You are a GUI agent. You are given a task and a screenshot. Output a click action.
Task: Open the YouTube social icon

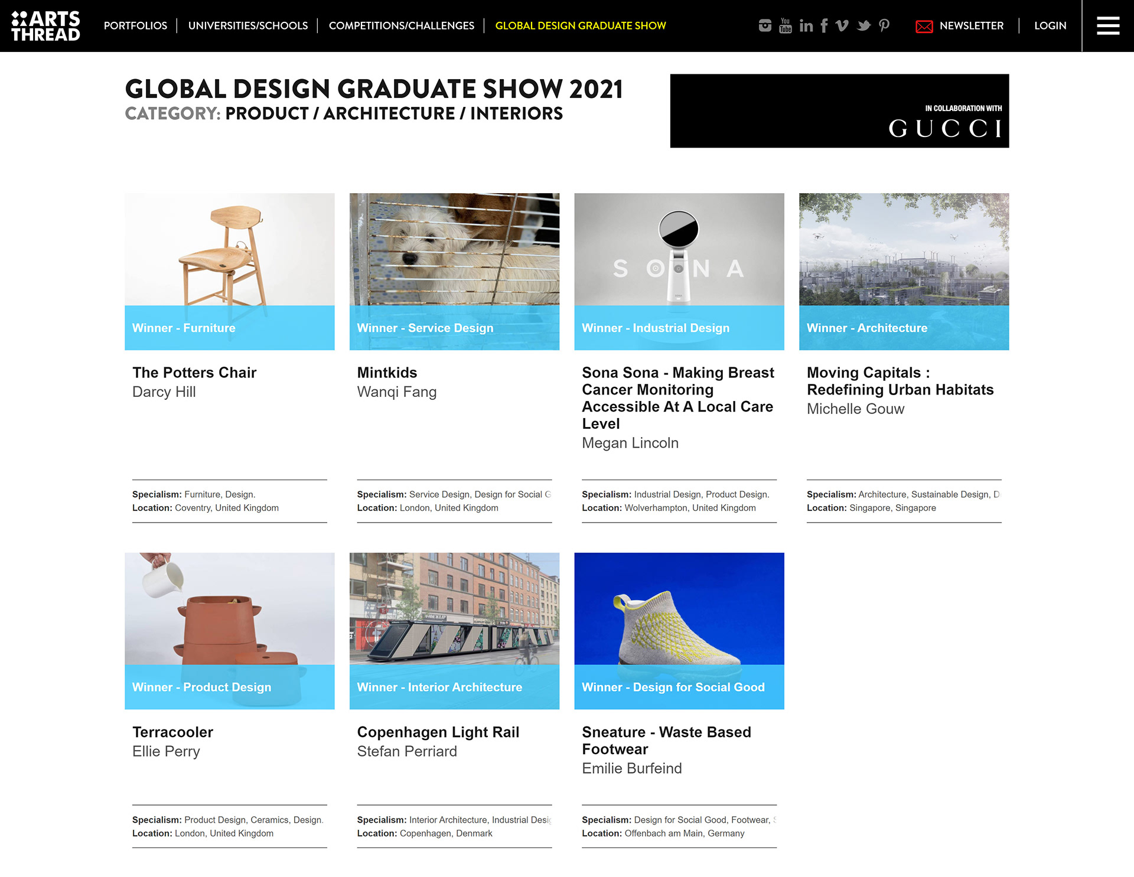pyautogui.click(x=785, y=25)
